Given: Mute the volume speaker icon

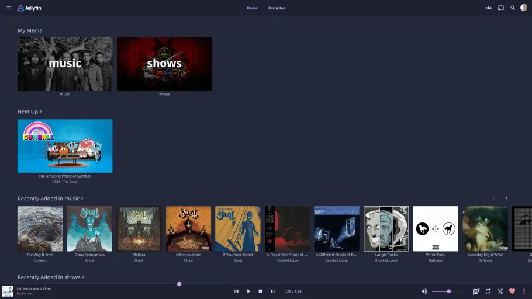Looking at the screenshot, I should point(424,291).
